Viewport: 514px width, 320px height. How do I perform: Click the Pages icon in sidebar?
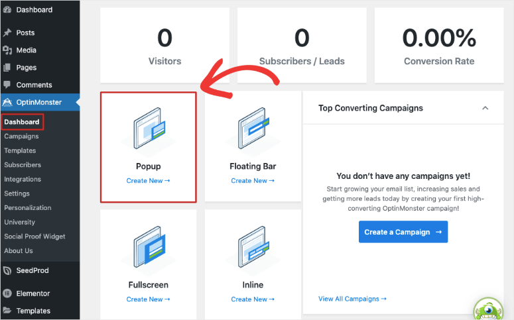point(7,68)
